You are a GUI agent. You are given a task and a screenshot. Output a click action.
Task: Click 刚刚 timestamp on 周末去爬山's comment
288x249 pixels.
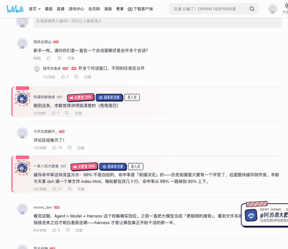point(37,58)
